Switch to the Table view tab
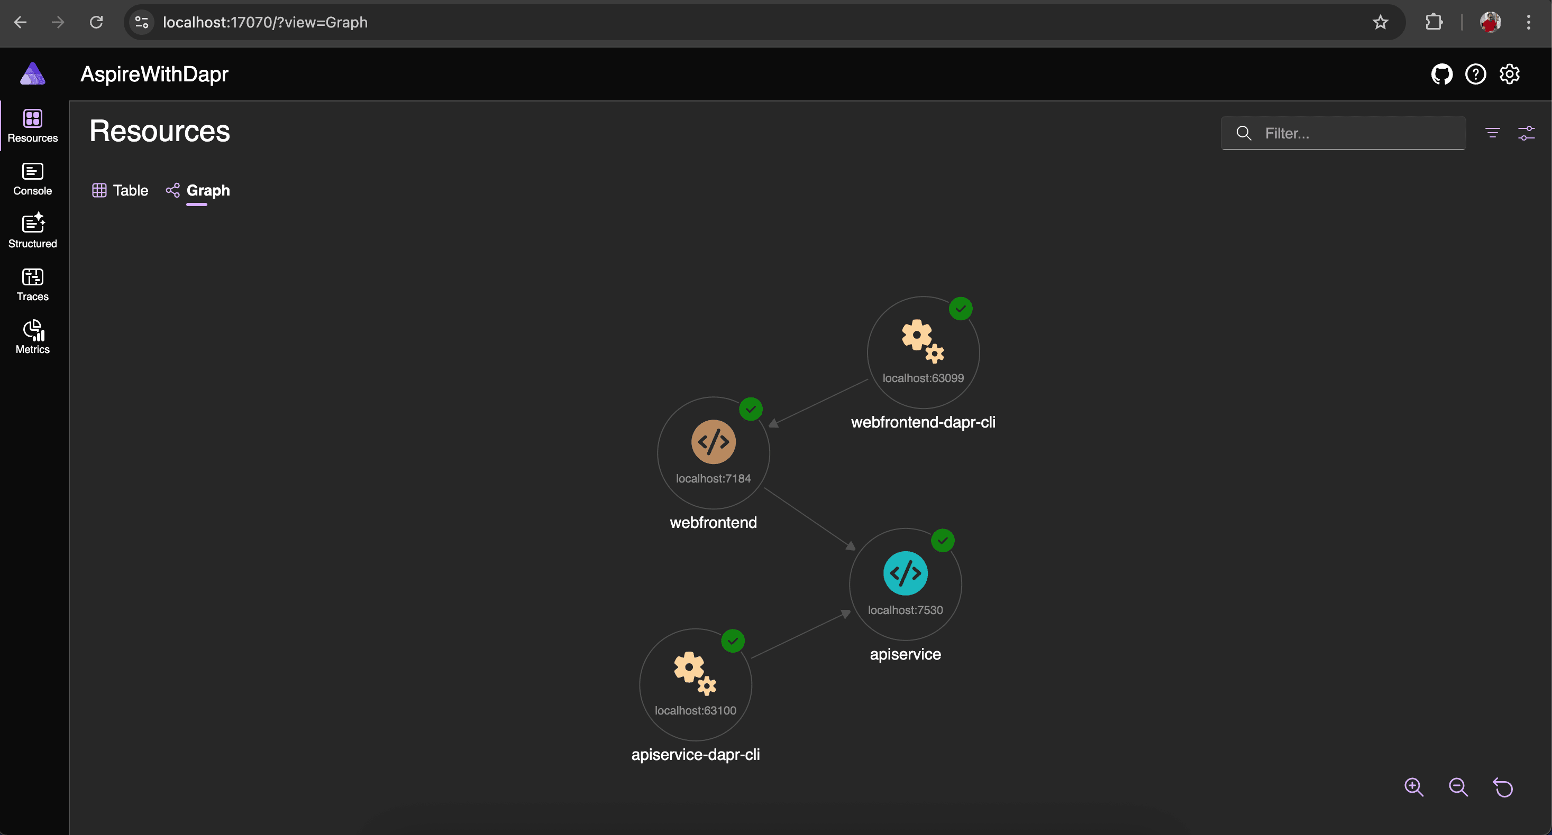 point(120,190)
